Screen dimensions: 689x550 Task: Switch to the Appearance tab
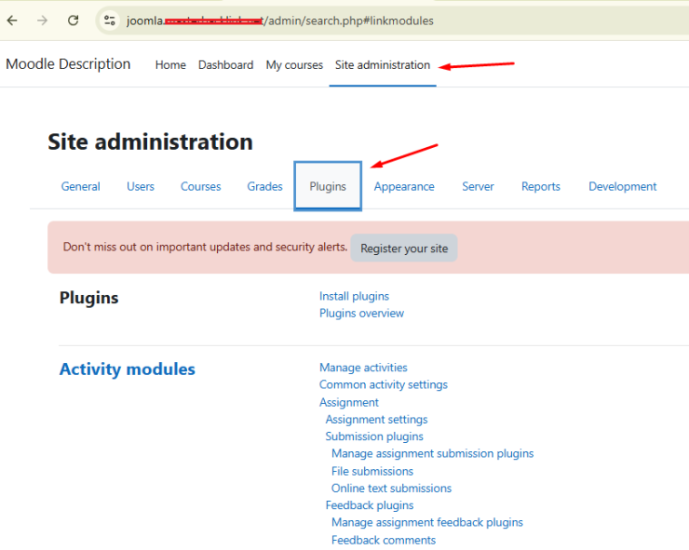(x=404, y=186)
